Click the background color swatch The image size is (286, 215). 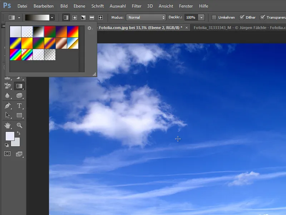(17, 143)
